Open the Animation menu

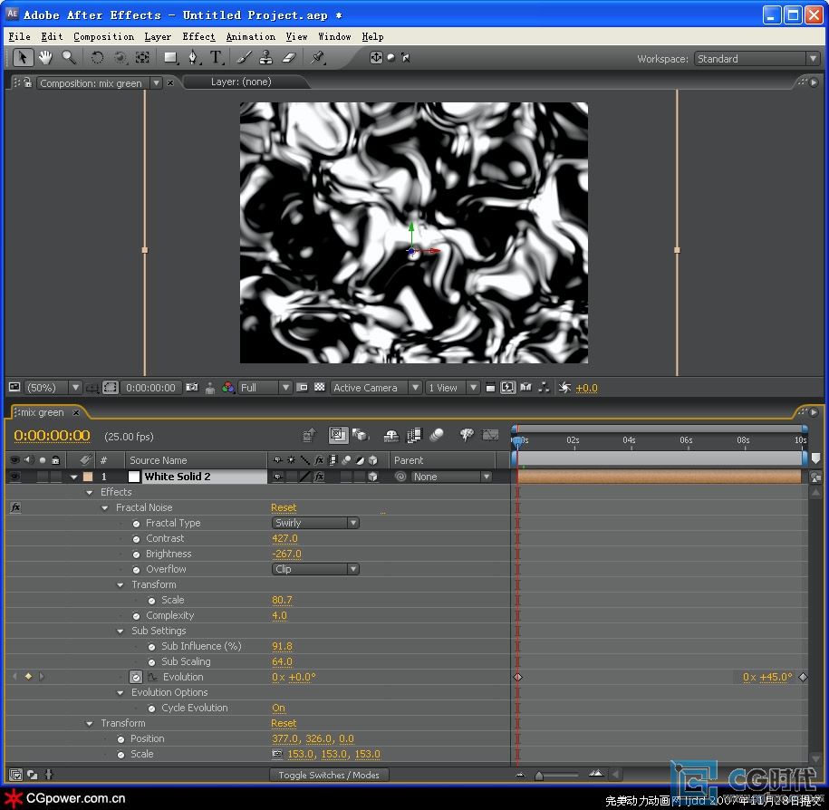(250, 37)
